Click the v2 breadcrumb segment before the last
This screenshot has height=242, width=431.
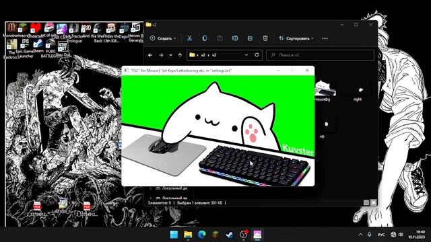[x=203, y=55]
